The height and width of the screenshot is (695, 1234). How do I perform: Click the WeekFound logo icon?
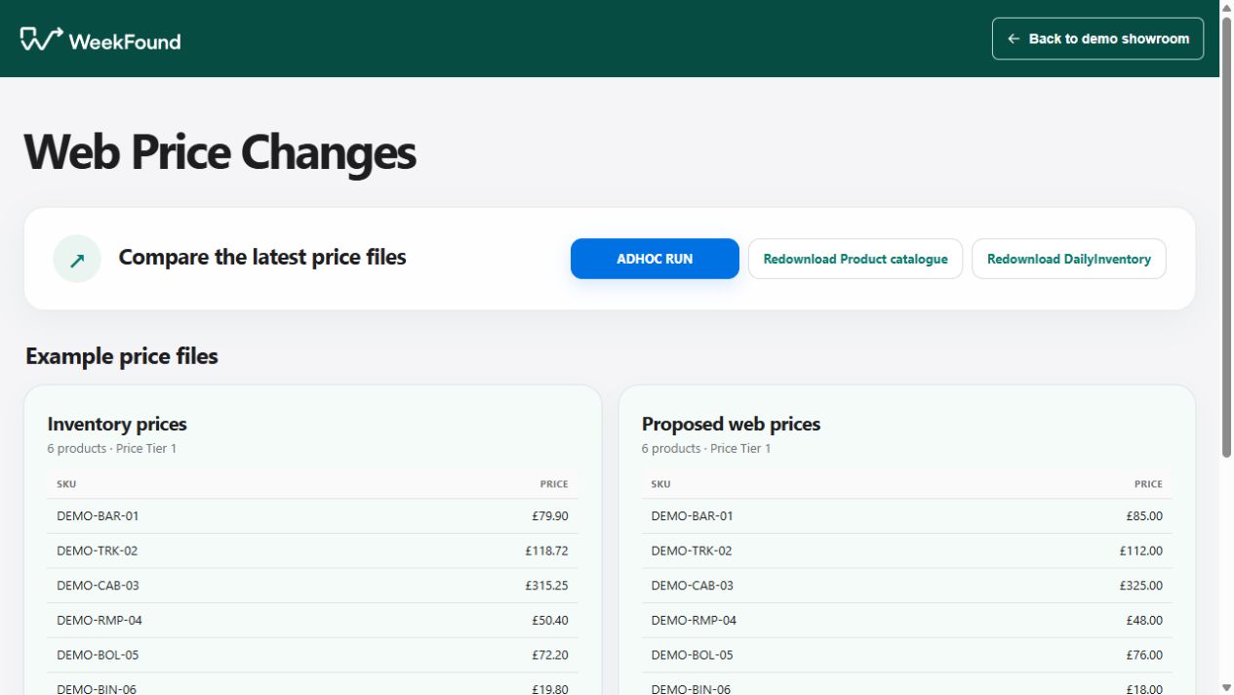tap(41, 39)
